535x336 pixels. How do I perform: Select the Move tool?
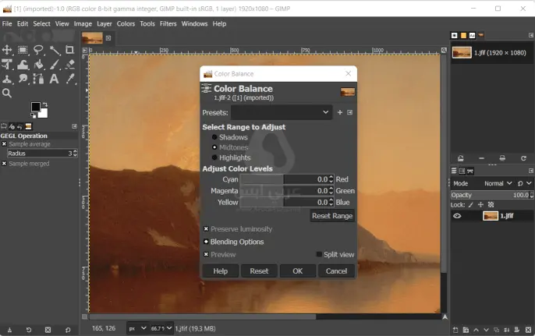(x=7, y=50)
